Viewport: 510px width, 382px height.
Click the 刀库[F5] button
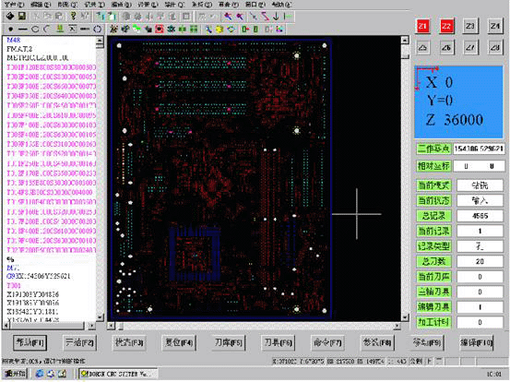click(229, 342)
